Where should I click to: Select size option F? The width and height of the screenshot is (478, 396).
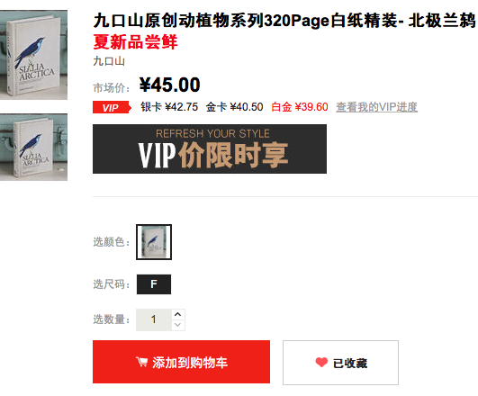point(154,284)
